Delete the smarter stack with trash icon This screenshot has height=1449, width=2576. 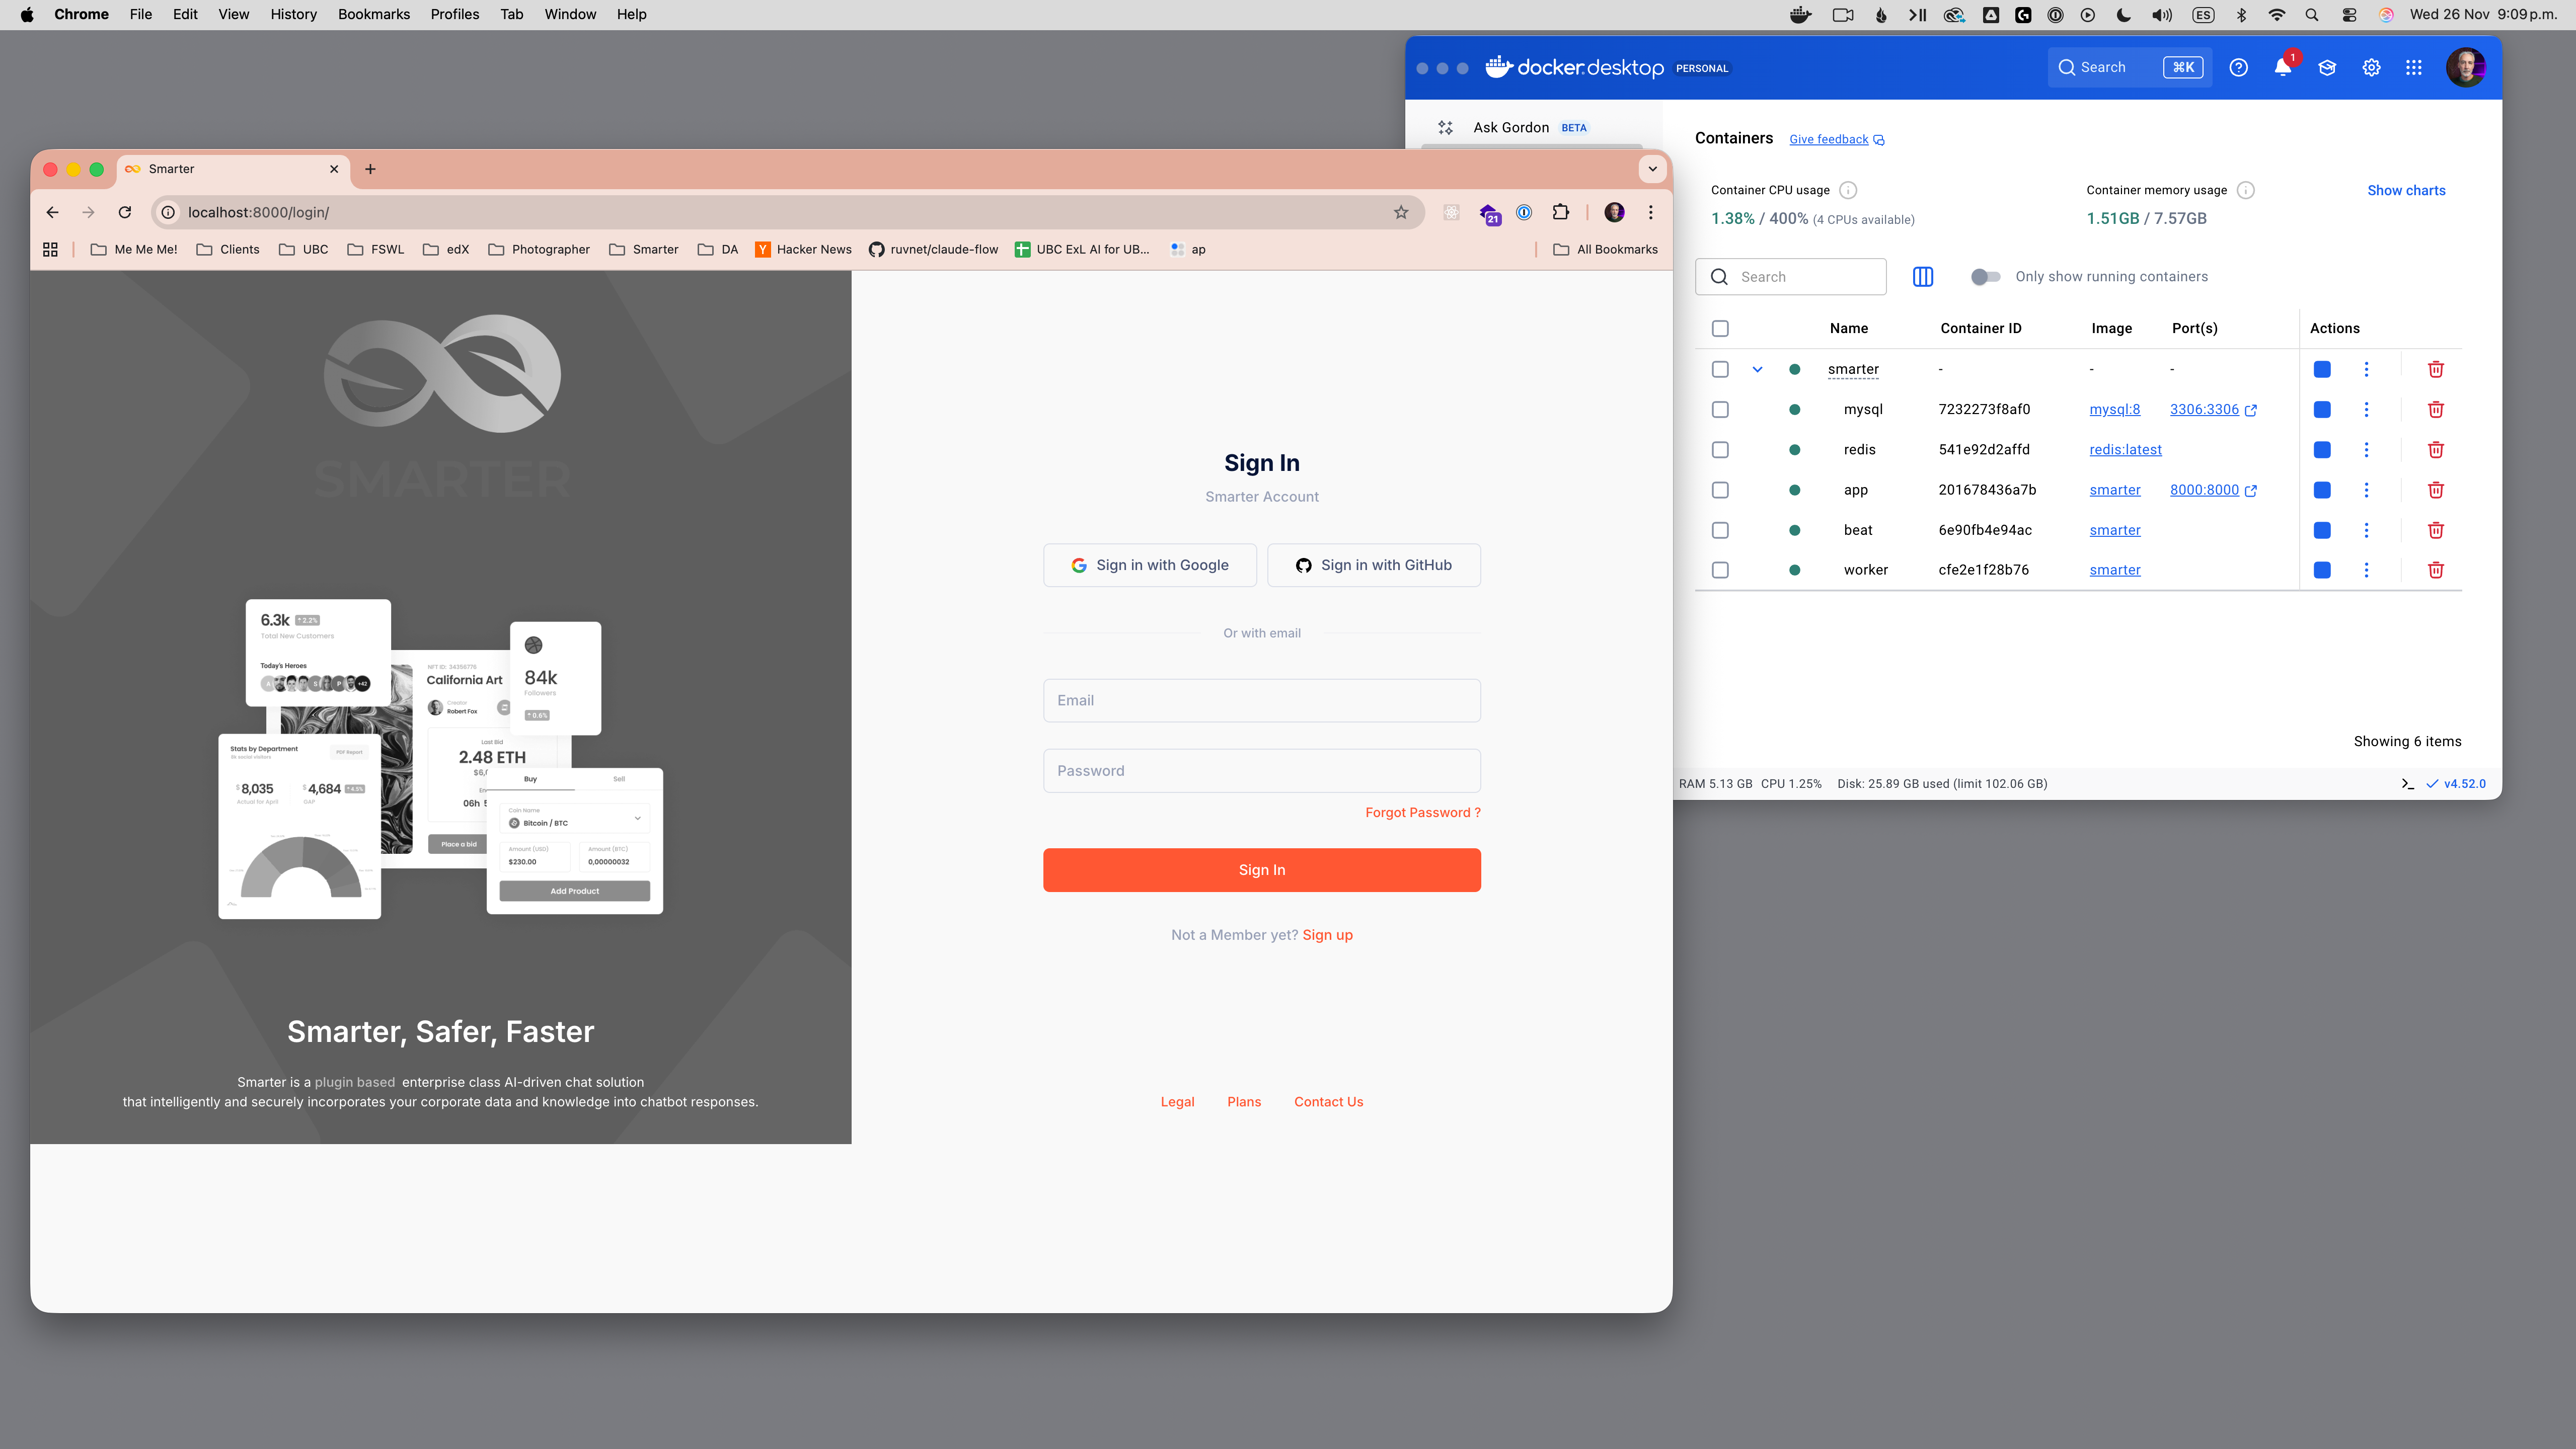coord(2436,370)
